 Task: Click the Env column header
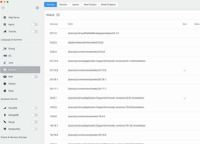[185, 24]
